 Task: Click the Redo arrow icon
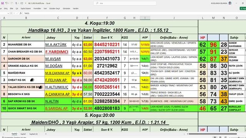pyautogui.click(x=12, y=3)
